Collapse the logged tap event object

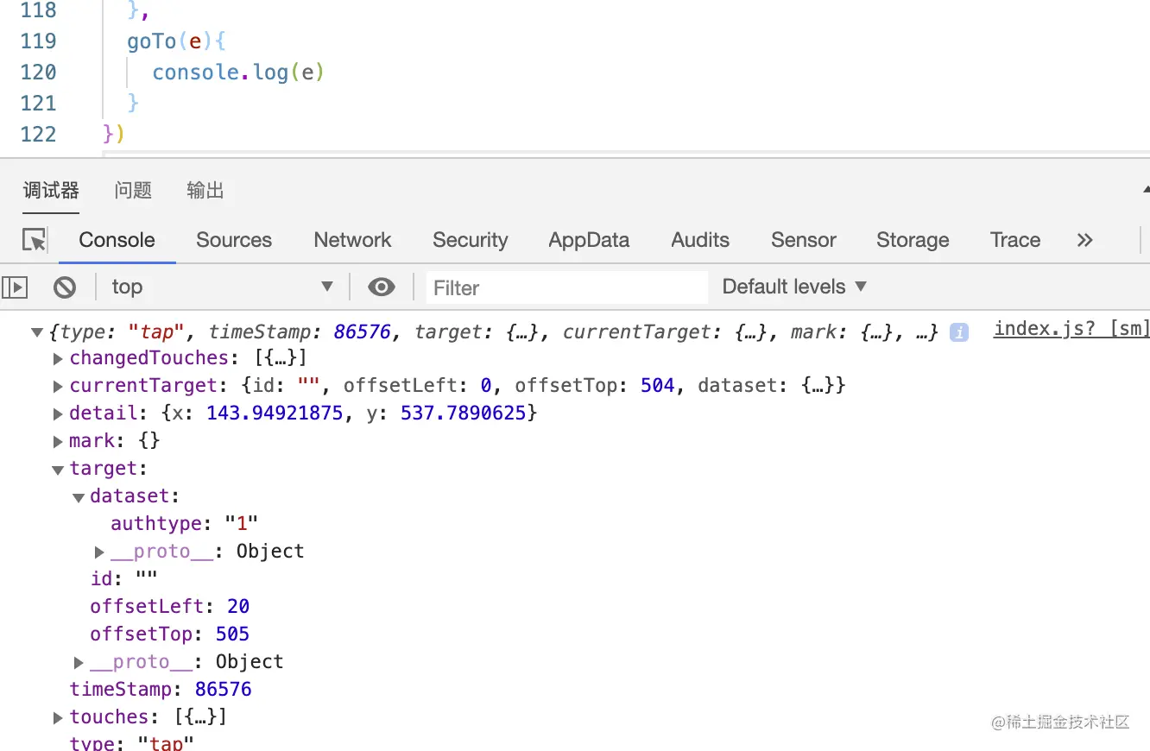pyautogui.click(x=36, y=332)
